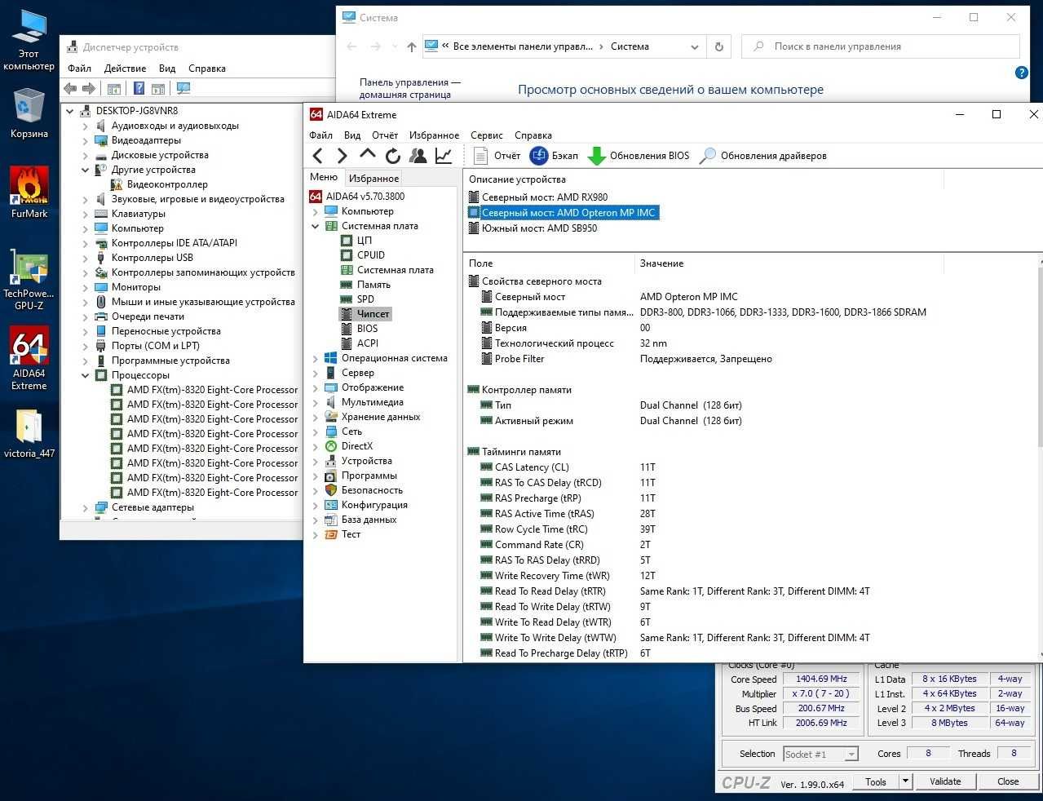Select Память in AIDA64 tree

click(x=365, y=285)
